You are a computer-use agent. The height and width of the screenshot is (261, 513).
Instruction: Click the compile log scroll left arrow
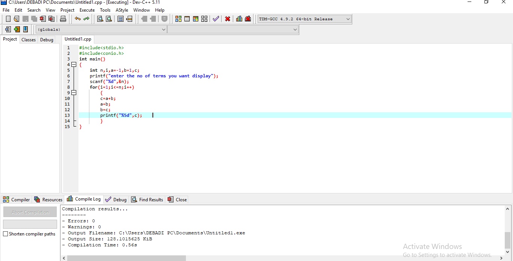click(64, 258)
